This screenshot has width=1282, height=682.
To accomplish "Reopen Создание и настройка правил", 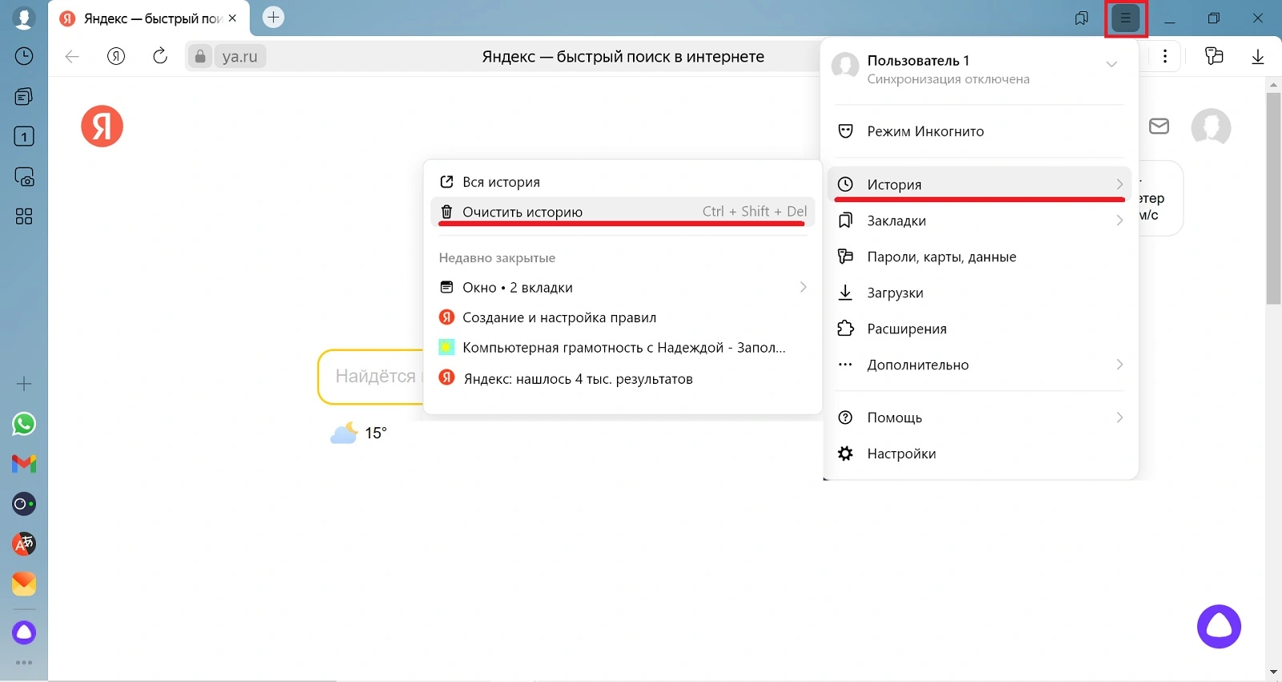I will pyautogui.click(x=623, y=317).
